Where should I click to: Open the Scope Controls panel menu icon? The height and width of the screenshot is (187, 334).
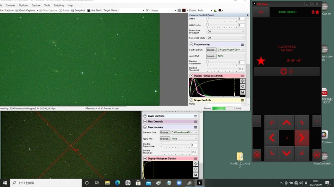pyautogui.click(x=243, y=100)
